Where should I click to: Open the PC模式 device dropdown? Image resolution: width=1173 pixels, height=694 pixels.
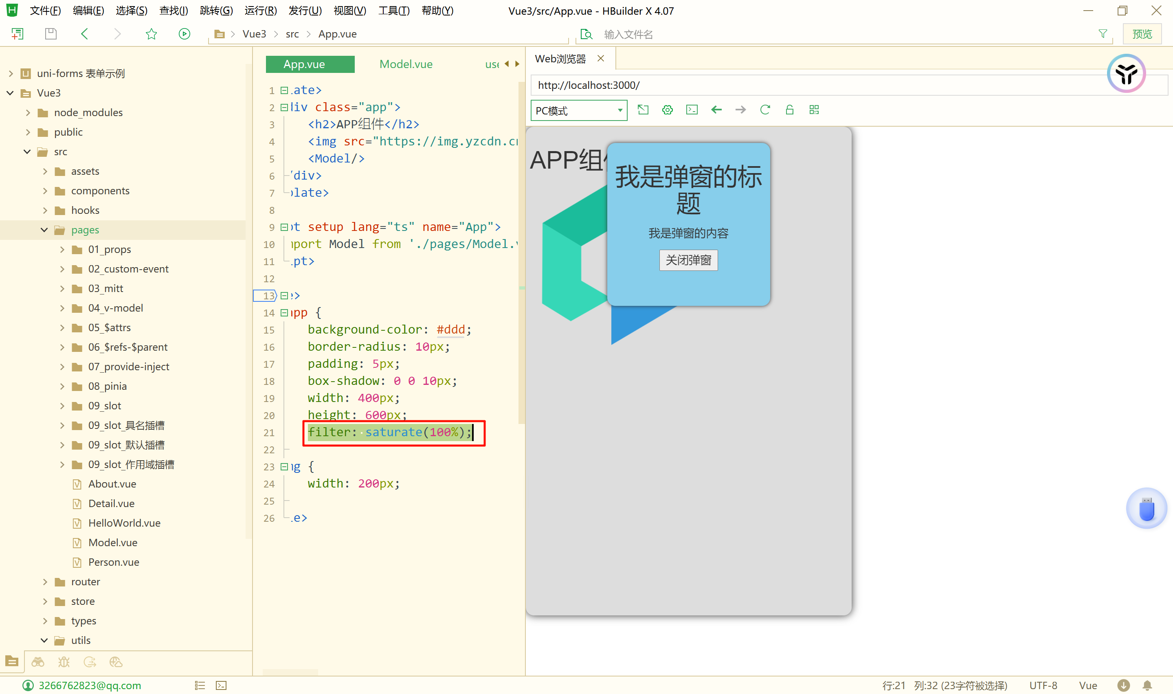(578, 110)
